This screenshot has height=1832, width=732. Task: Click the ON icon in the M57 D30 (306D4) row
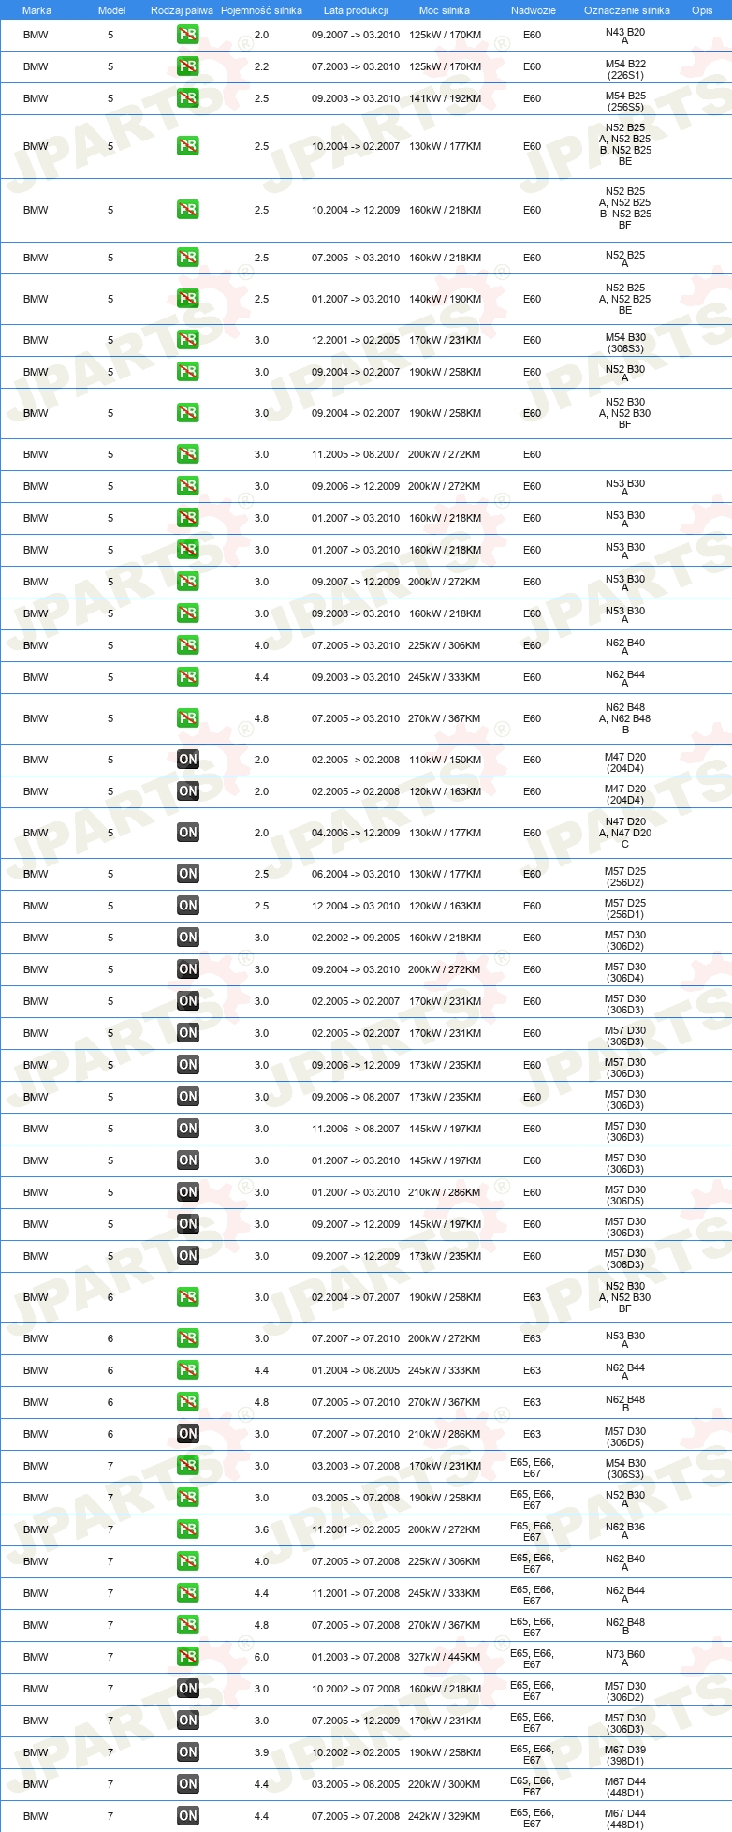pos(188,969)
